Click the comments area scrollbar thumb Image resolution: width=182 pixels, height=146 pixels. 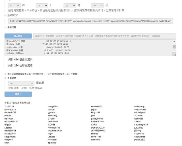(x=174, y=46)
